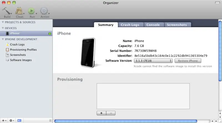Viewport: 222px width, 123px height.
Task: Select Software Images in sidebar
Action: tap(21, 60)
